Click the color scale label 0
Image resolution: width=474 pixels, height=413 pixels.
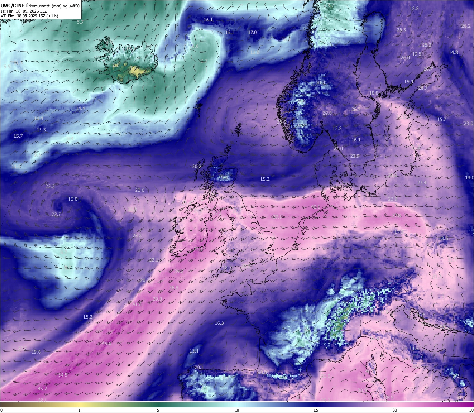coord(1,410)
